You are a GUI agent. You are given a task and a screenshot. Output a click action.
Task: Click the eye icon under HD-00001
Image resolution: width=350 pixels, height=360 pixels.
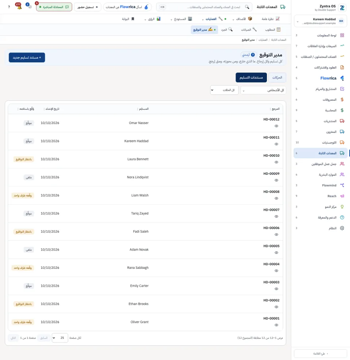[276, 325]
